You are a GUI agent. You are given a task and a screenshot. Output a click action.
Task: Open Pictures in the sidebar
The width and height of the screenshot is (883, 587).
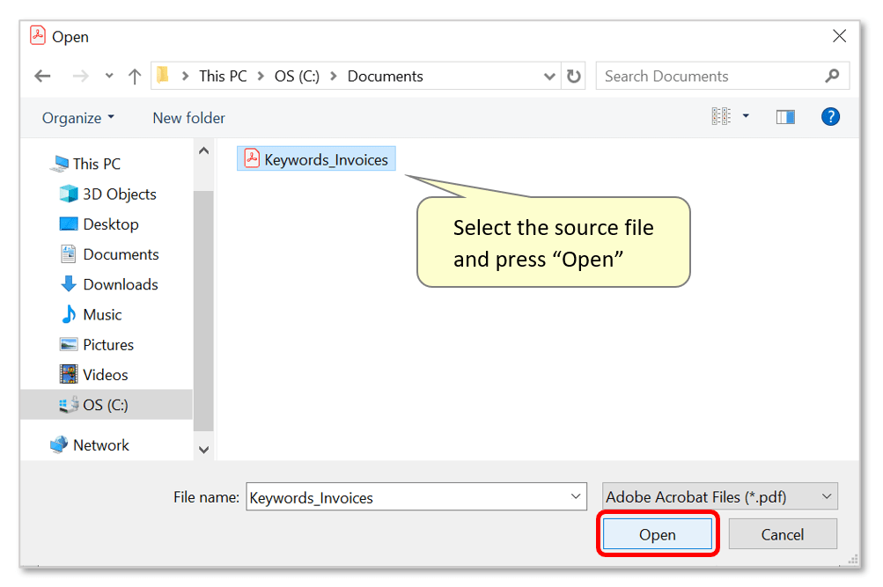[x=97, y=344]
